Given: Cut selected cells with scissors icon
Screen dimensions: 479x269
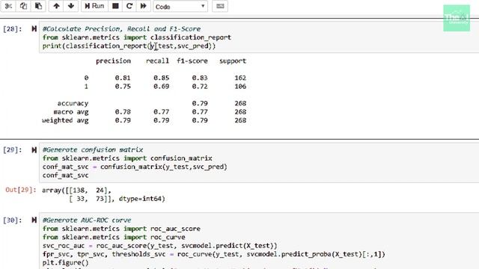Looking at the screenshot, I should (x=8, y=6).
